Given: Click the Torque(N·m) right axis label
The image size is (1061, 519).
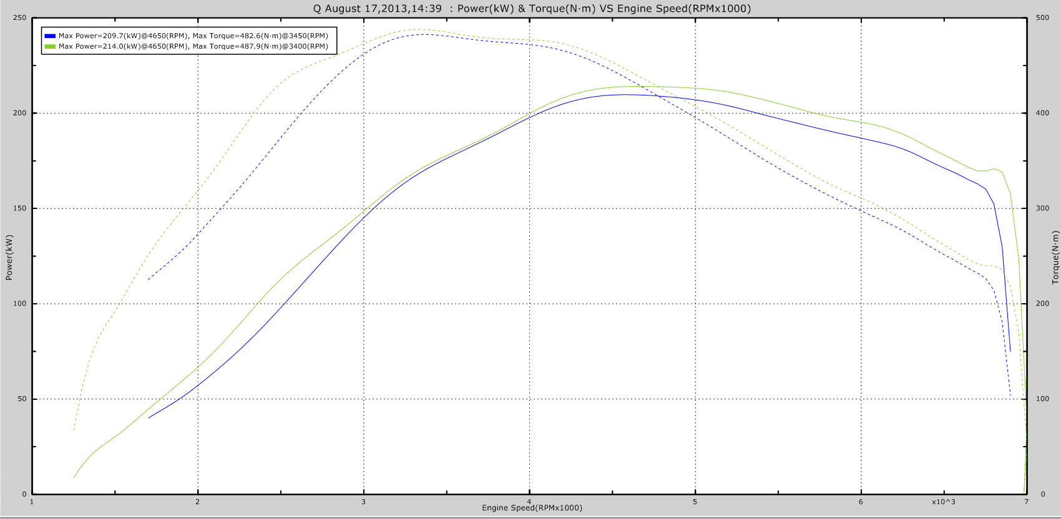Looking at the screenshot, I should 1055,257.
